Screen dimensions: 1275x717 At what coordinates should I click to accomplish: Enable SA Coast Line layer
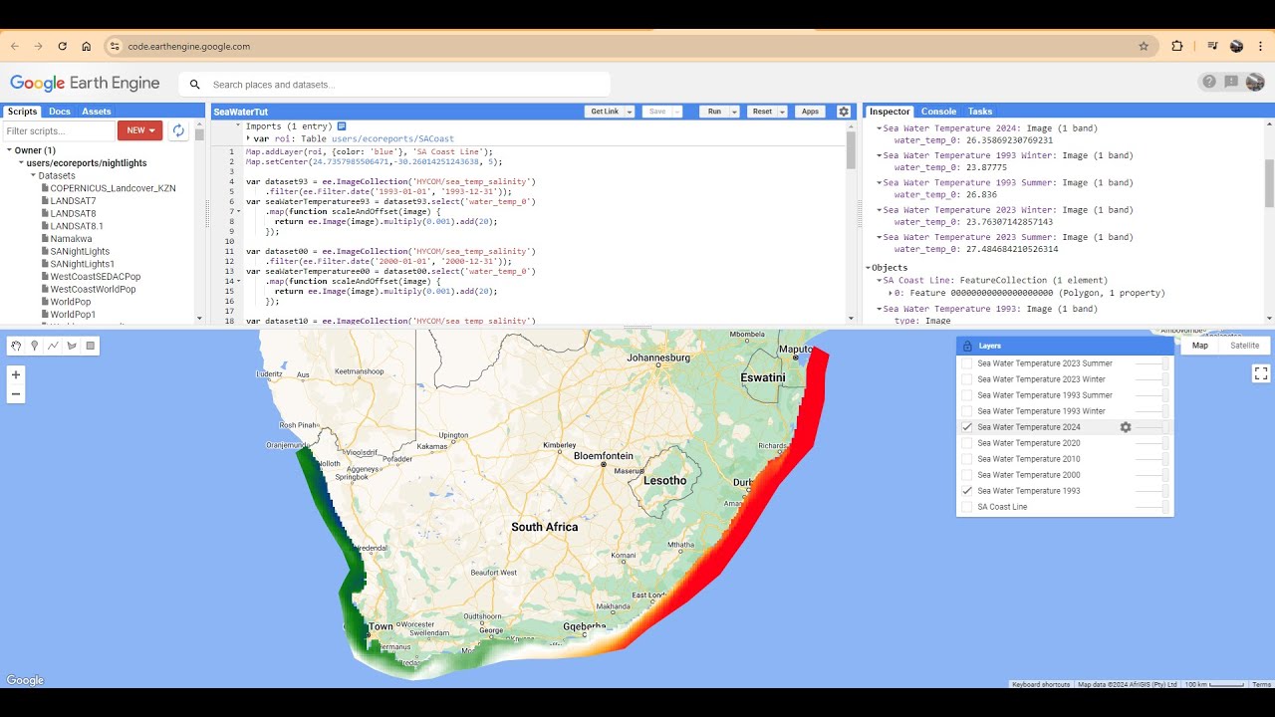[x=966, y=507]
